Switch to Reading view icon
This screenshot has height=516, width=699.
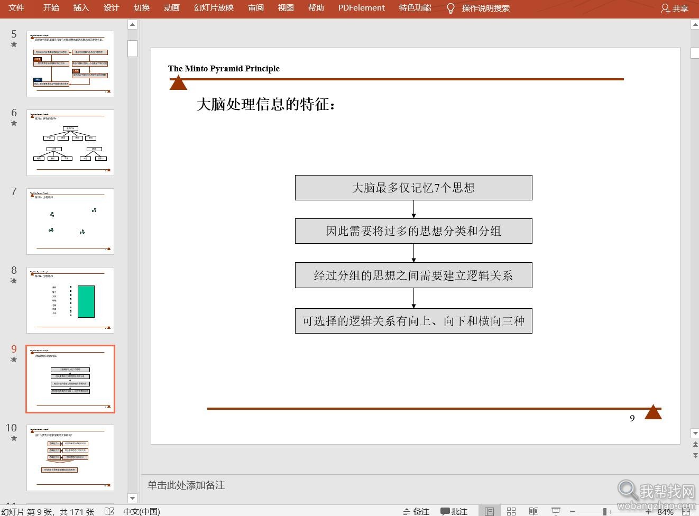(534, 511)
